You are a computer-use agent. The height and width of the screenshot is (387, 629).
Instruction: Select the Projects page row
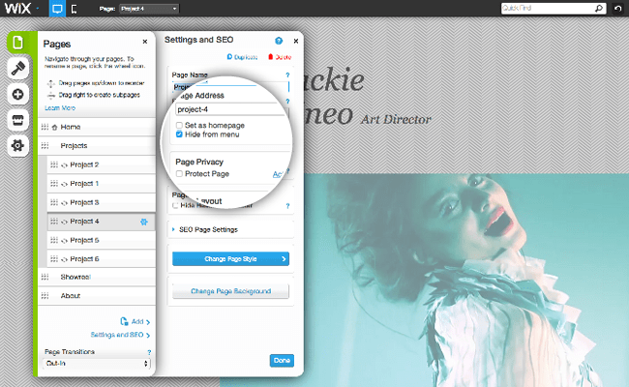coord(97,145)
